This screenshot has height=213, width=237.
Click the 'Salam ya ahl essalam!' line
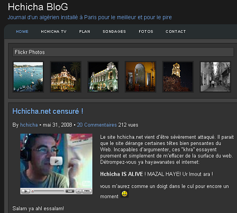[x=38, y=209]
